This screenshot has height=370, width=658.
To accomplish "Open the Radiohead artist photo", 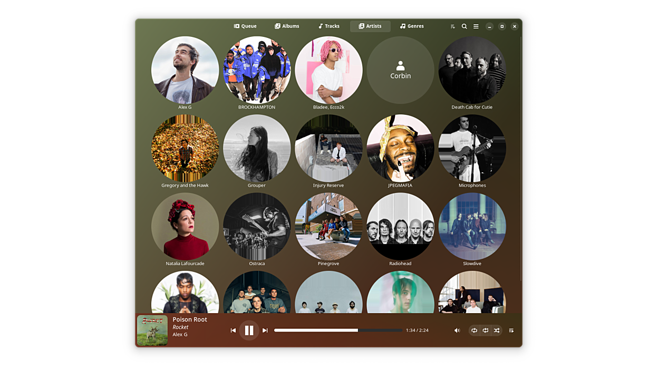I will (x=400, y=226).
